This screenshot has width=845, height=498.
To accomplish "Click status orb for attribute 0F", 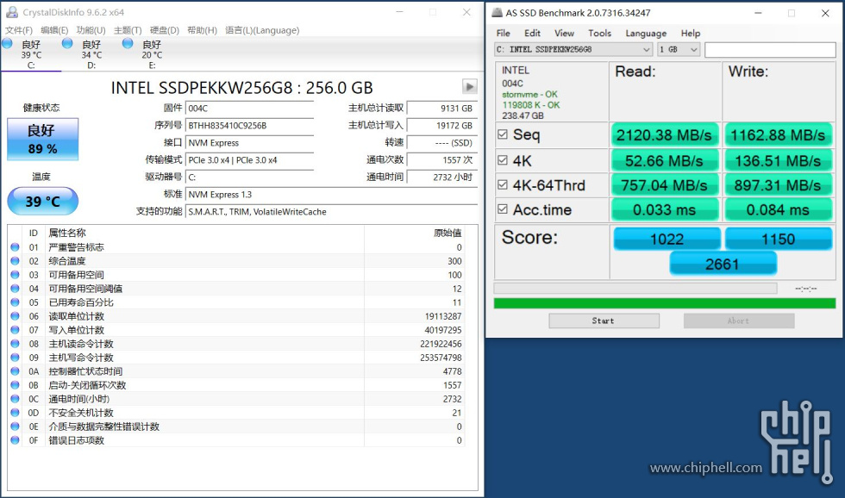I will click(x=16, y=440).
